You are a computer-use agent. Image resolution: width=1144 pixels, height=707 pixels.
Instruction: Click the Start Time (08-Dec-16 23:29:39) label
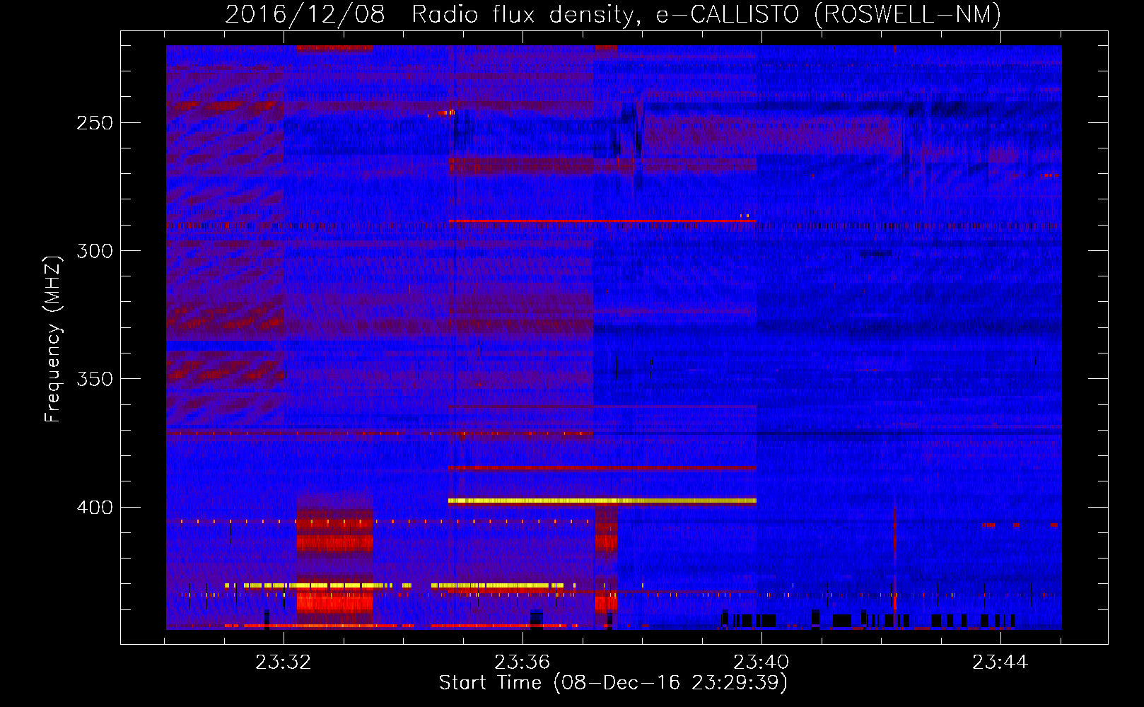(x=613, y=683)
